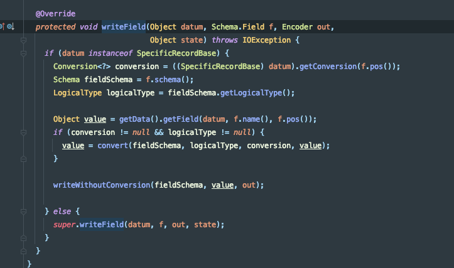Click logicalType variable in its declaration line
The image size is (454, 268).
click(130, 93)
